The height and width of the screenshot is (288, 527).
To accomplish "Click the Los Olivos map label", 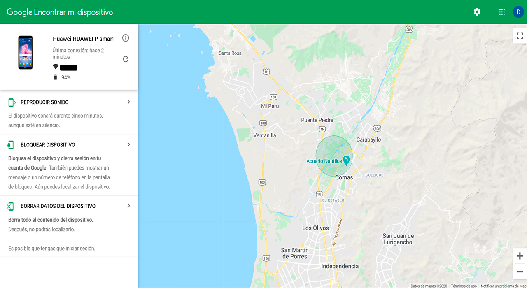I will [316, 228].
